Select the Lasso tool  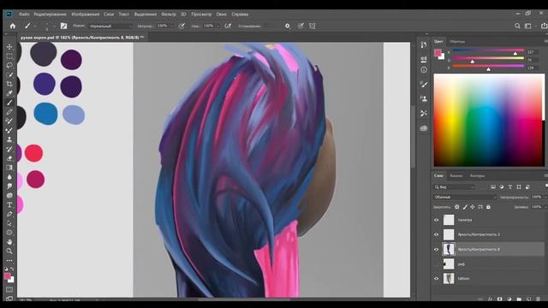point(9,65)
